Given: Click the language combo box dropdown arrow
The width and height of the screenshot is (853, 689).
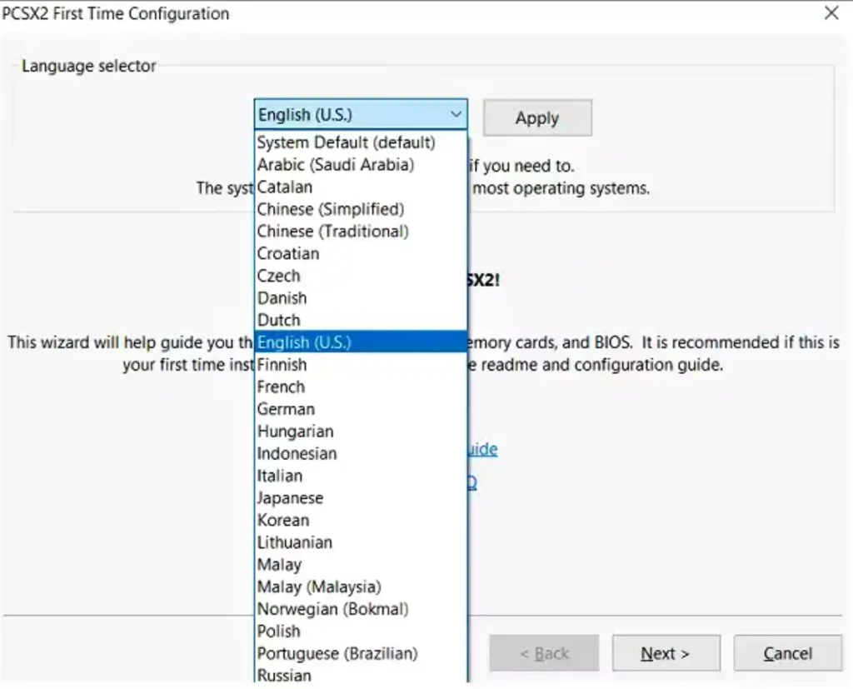Looking at the screenshot, I should click(x=455, y=115).
